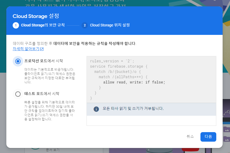Viewport: 230px width, 153px height.
Task: Click the 'allow read, write: if false;' rule line
Action: click(x=134, y=82)
